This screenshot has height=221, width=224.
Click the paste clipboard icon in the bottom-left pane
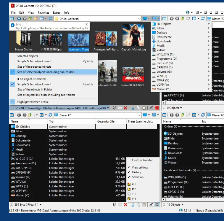[x=144, y=205]
